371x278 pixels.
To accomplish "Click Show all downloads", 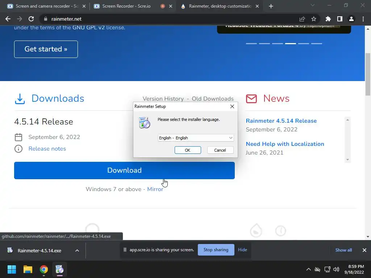I will click(x=343, y=250).
